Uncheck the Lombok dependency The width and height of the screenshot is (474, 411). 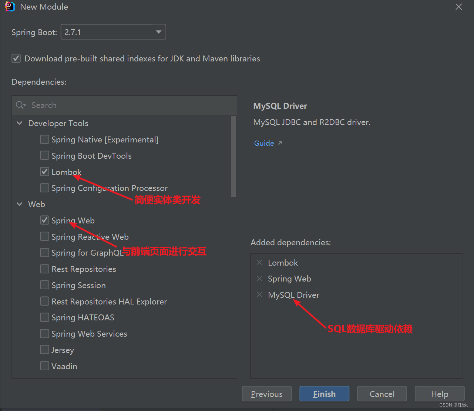pos(44,172)
